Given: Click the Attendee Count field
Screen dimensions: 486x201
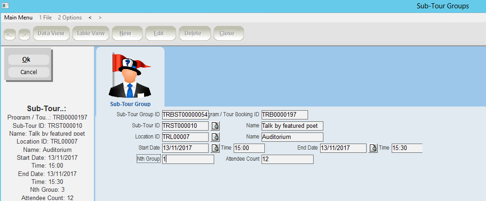Looking at the screenshot, I should pyautogui.click(x=287, y=159).
